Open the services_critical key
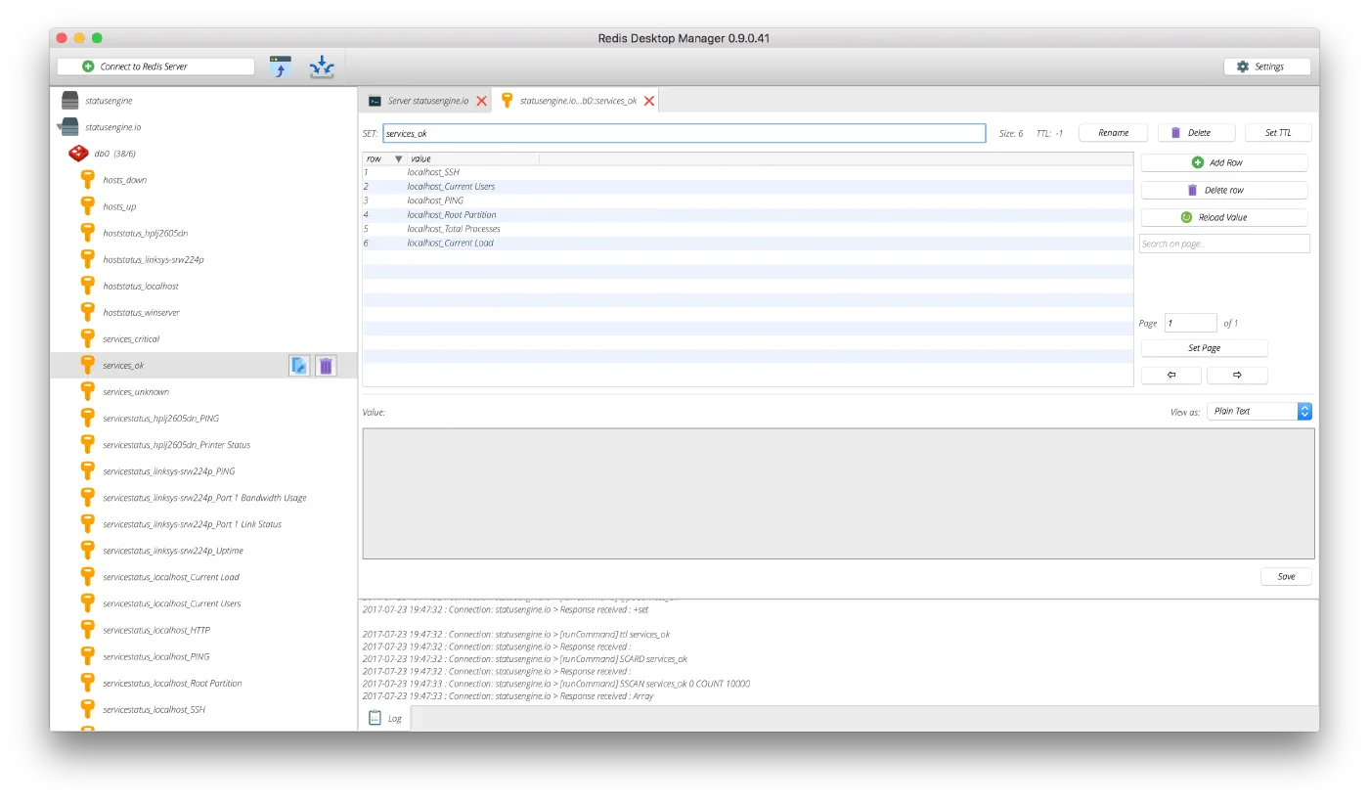This screenshot has height=802, width=1369. click(131, 338)
